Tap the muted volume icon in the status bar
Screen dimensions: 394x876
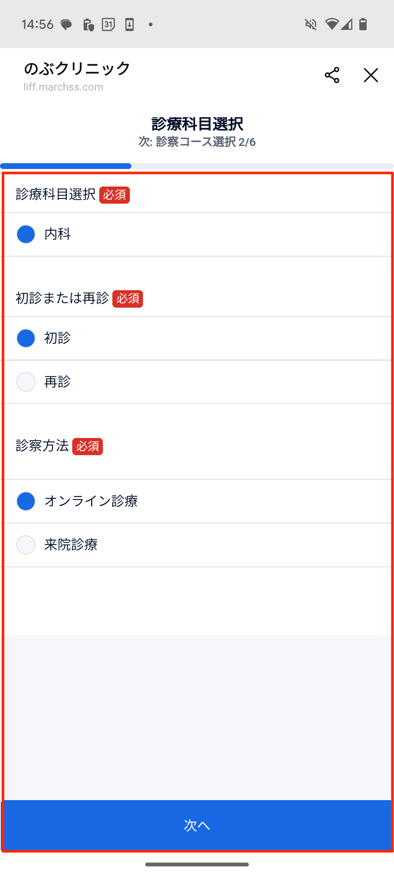[x=310, y=24]
